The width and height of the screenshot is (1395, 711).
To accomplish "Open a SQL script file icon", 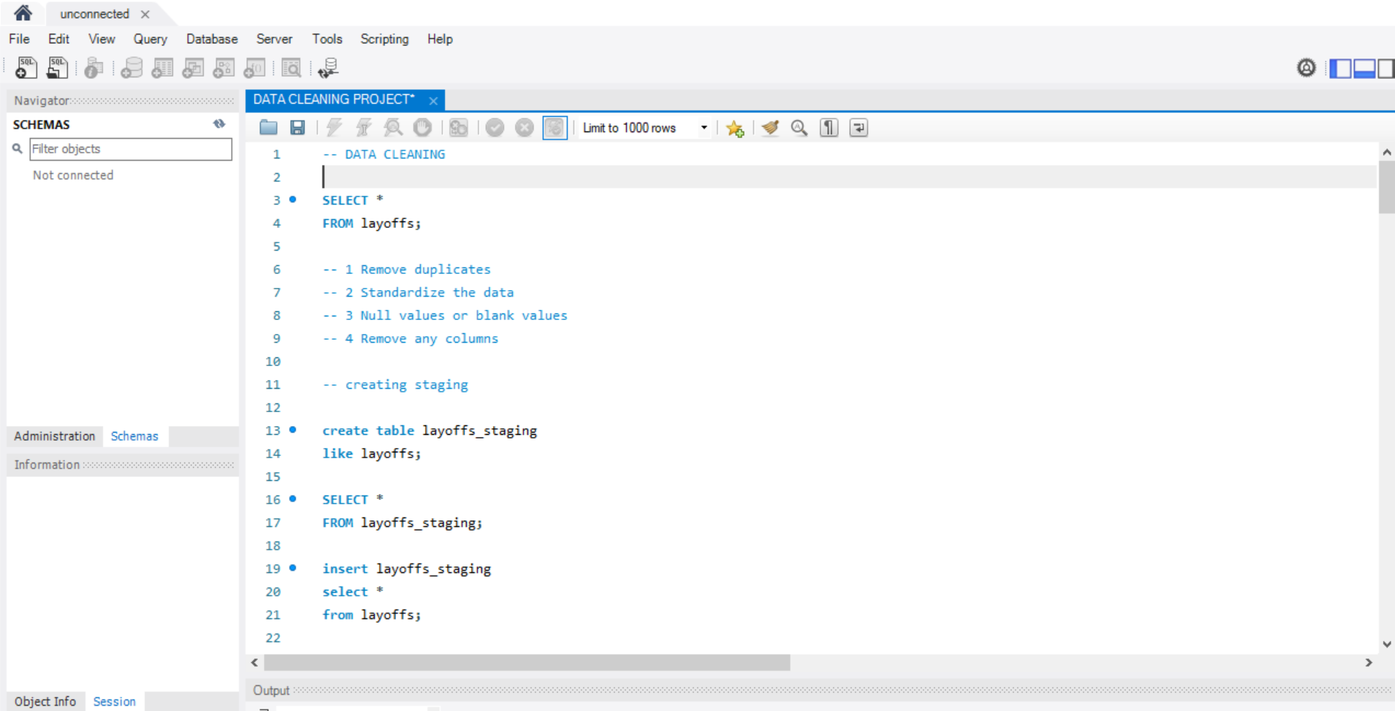I will (x=268, y=128).
